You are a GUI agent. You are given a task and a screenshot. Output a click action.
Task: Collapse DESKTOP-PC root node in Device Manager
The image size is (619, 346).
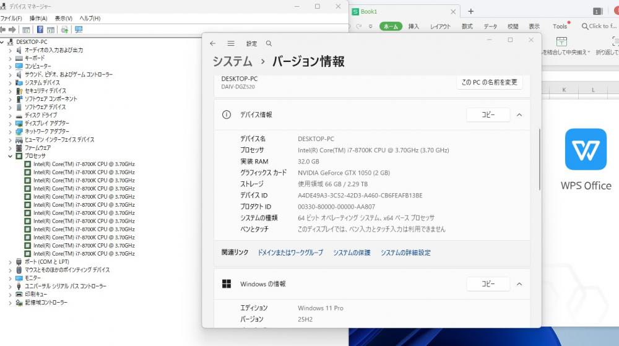pos(2,42)
